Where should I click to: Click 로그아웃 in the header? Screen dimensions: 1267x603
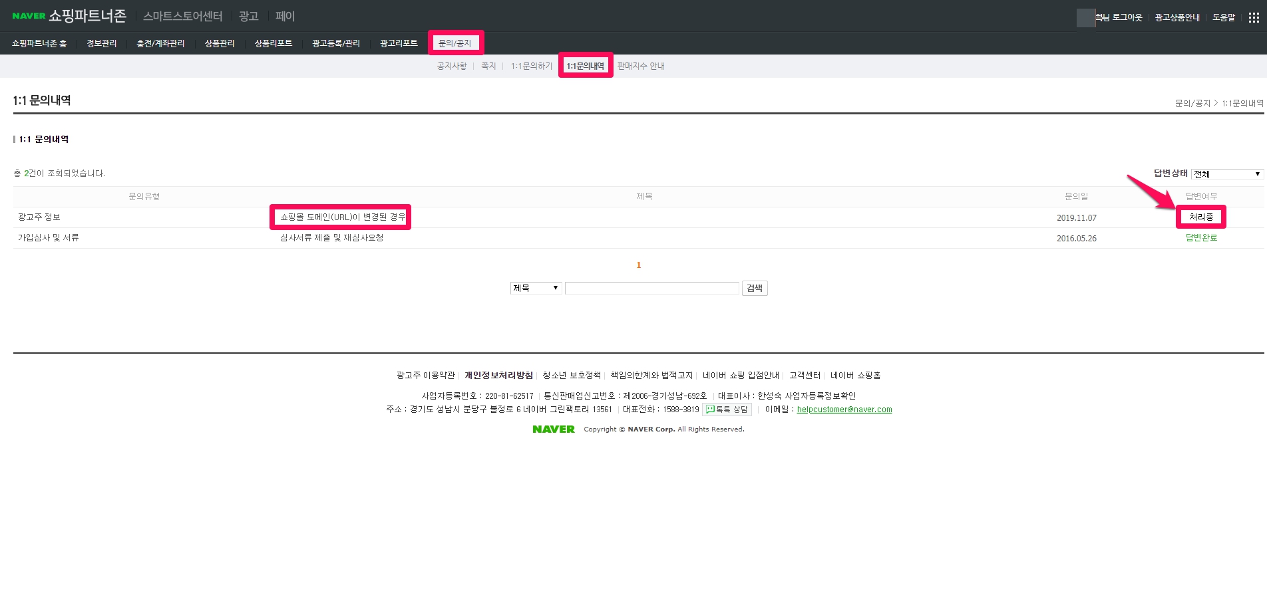click(x=1127, y=17)
